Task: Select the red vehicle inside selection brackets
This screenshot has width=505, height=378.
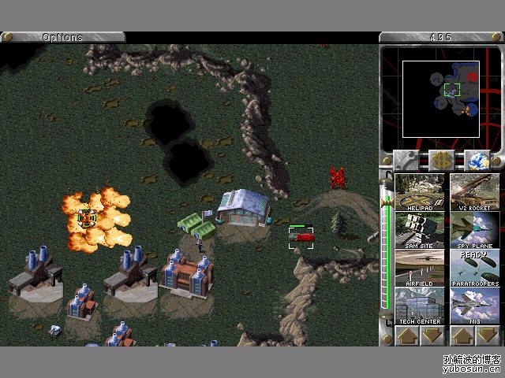Action: (x=301, y=238)
